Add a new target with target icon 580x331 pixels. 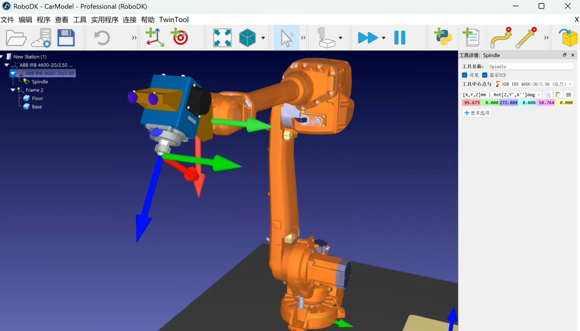point(180,38)
